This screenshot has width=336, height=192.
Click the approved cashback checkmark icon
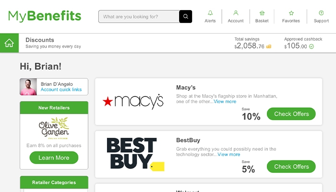[x=312, y=47]
